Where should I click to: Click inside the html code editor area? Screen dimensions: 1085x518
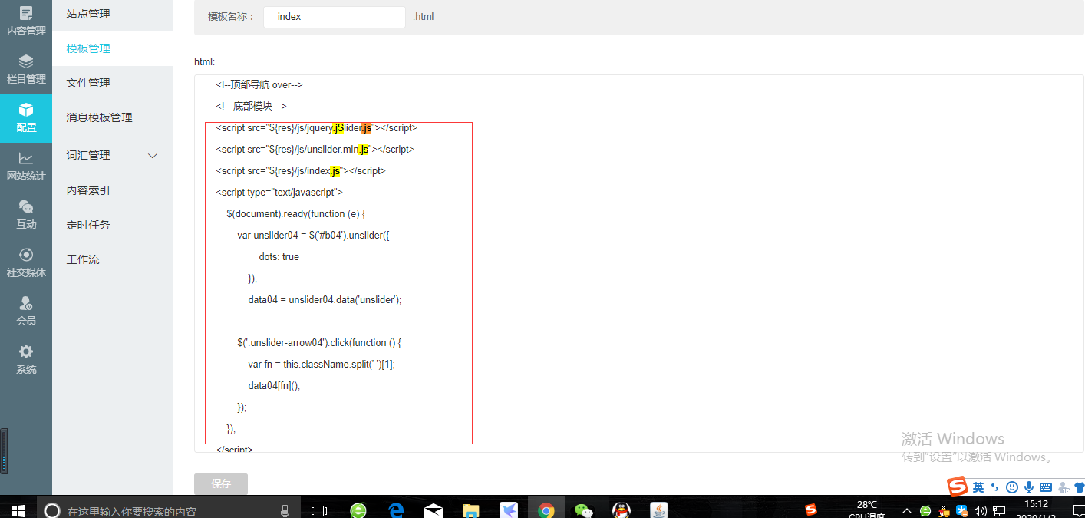(x=639, y=263)
